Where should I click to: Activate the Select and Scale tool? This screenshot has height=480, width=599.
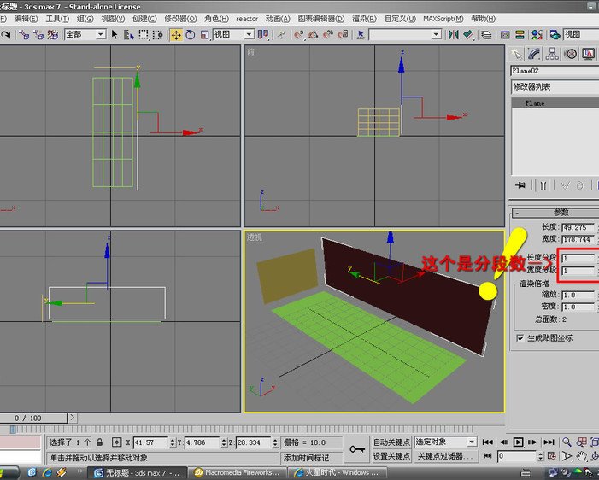pyautogui.click(x=205, y=35)
